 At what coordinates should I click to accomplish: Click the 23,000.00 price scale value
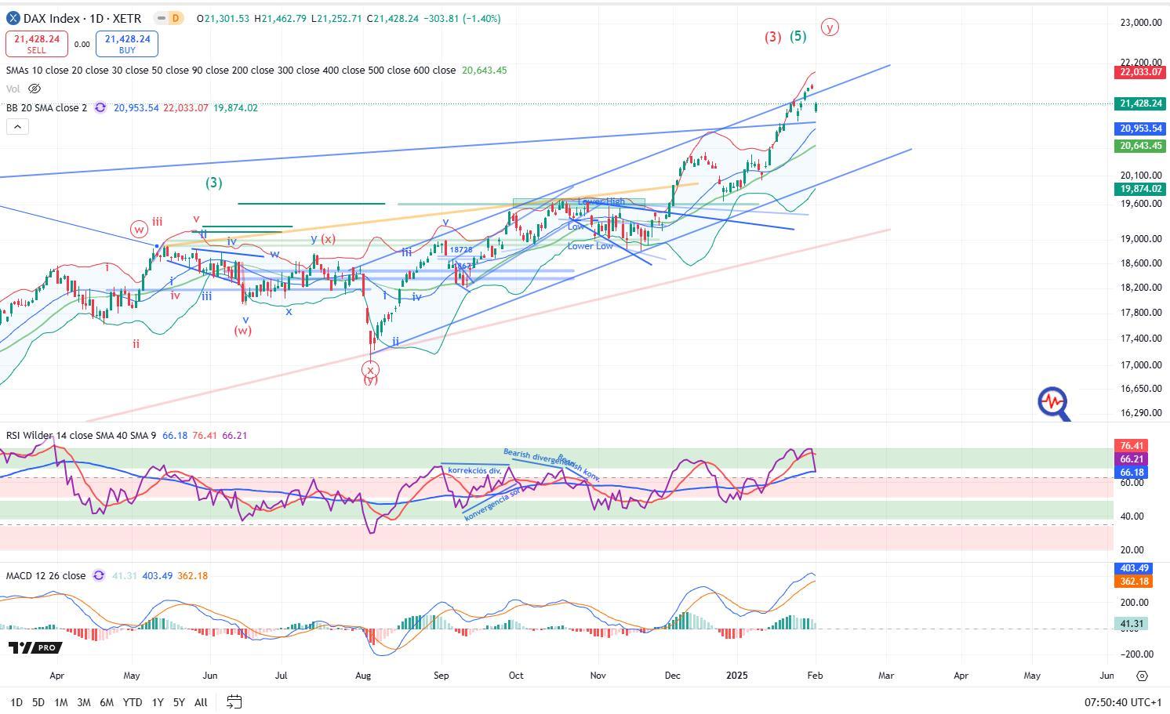point(1141,23)
